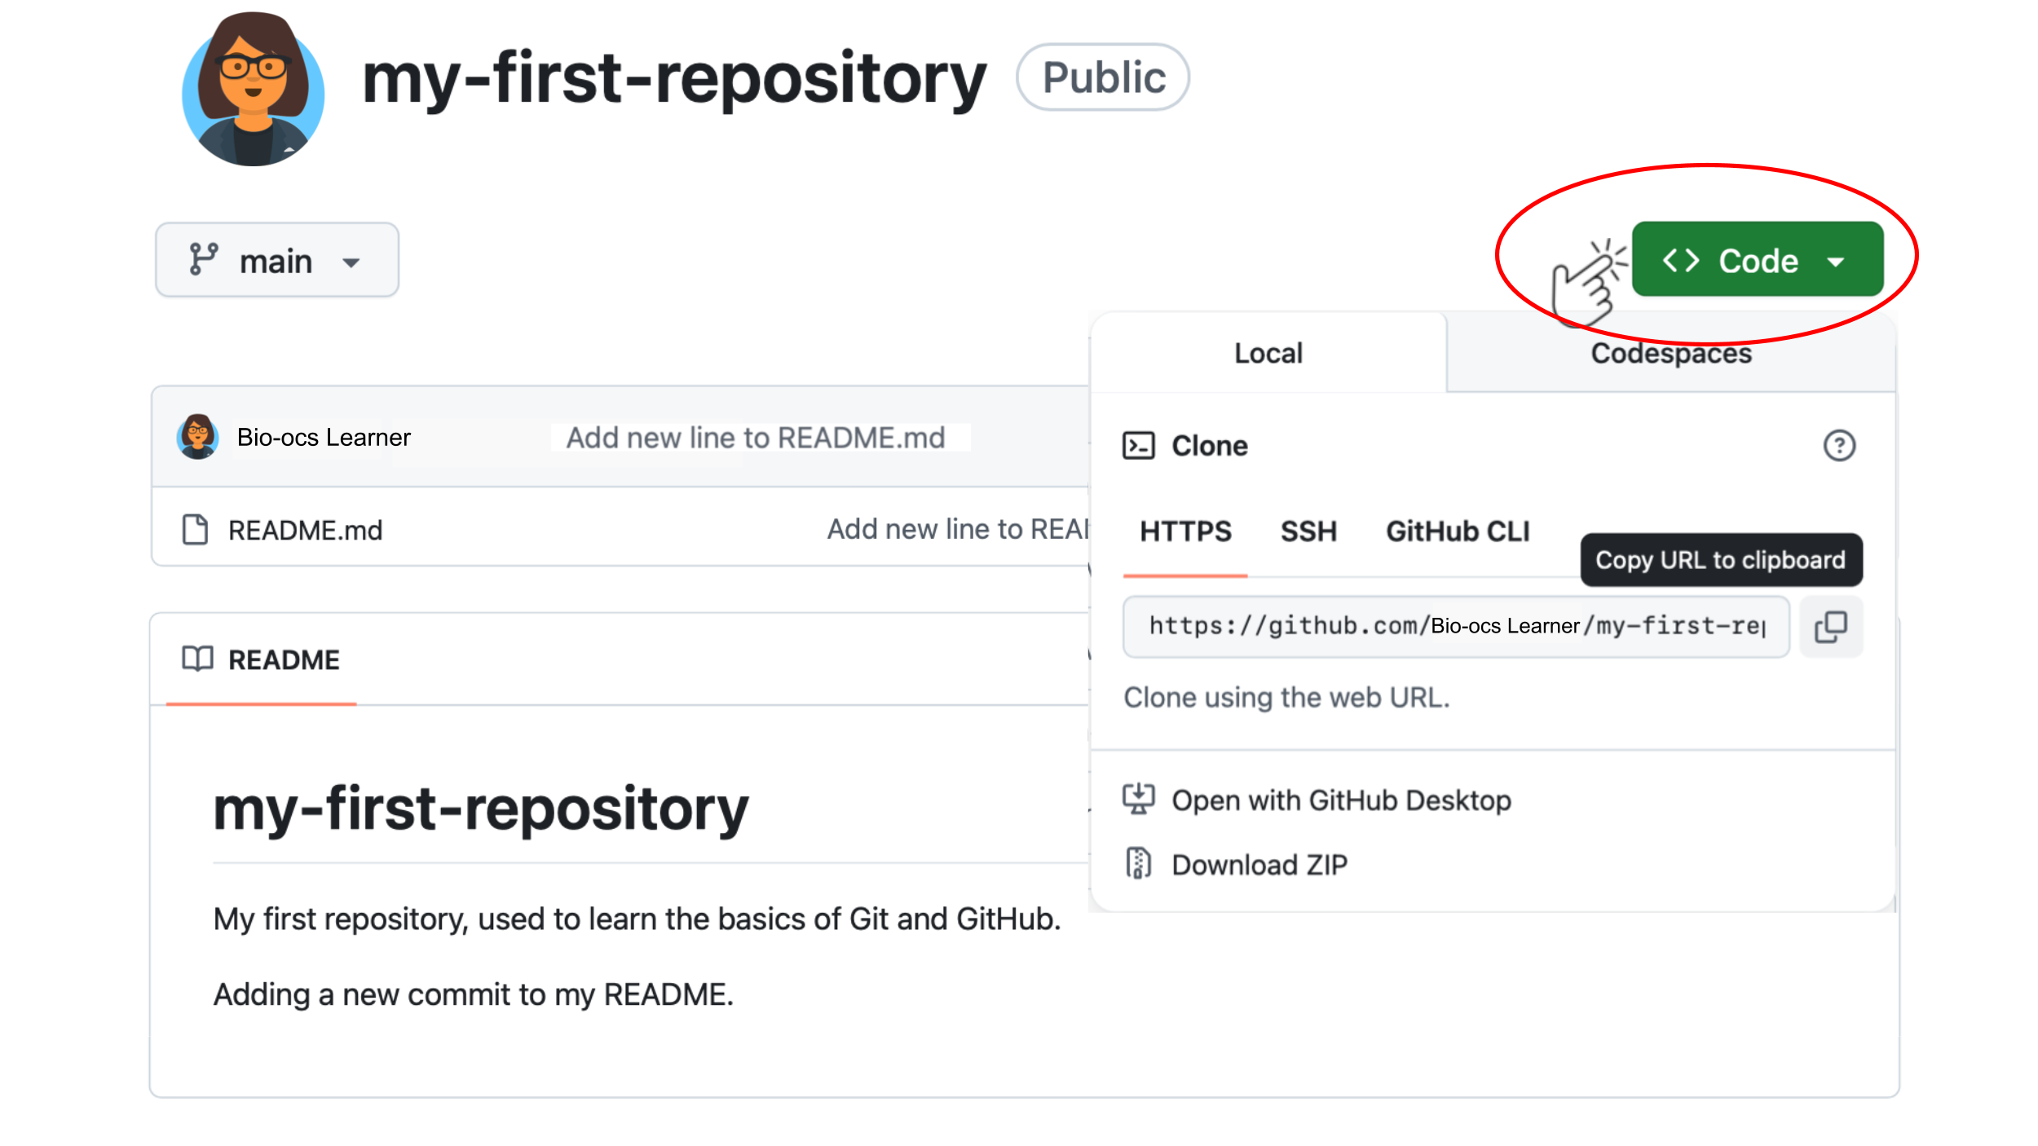
Task: Click the Clone section label
Action: [1210, 446]
